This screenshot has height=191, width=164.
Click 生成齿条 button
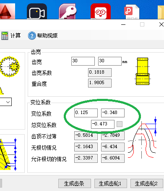point(75,183)
